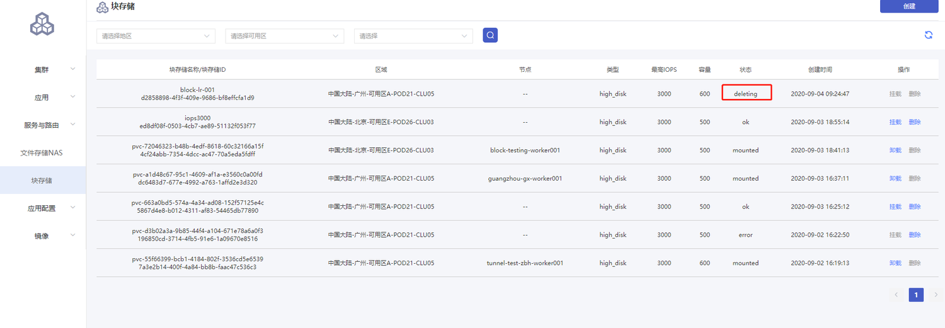This screenshot has height=328, width=945.
Task: Click the blue search magnifier button
Action: click(x=490, y=35)
